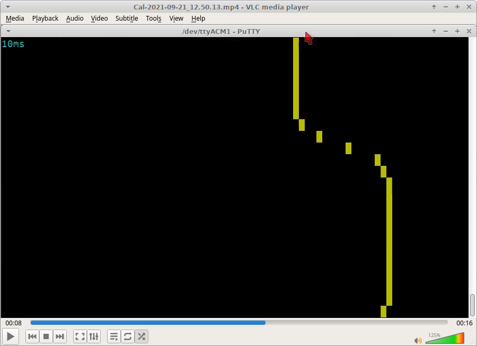Open PuTTY window menu dropdown arrow
477x346 pixels.
point(8,31)
